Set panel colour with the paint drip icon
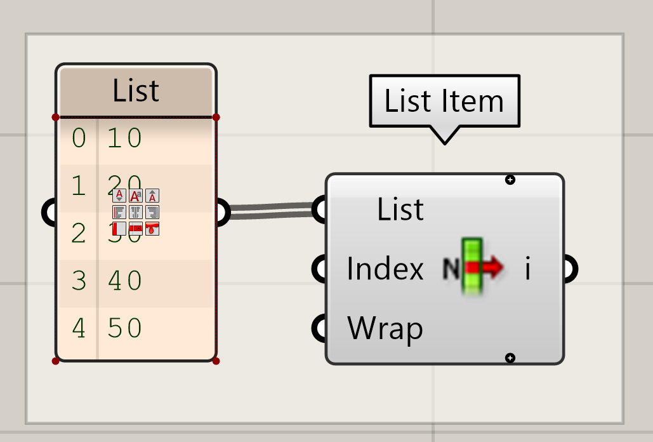Screen dimensions: 653x442 (x=152, y=229)
